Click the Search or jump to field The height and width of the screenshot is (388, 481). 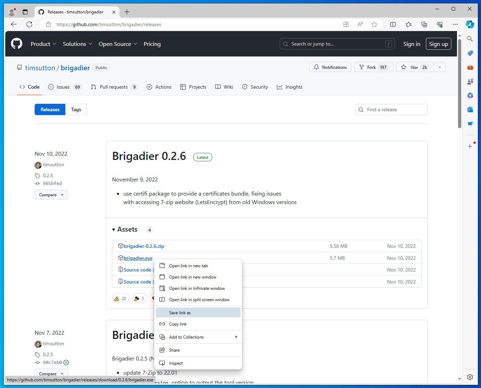click(x=337, y=44)
